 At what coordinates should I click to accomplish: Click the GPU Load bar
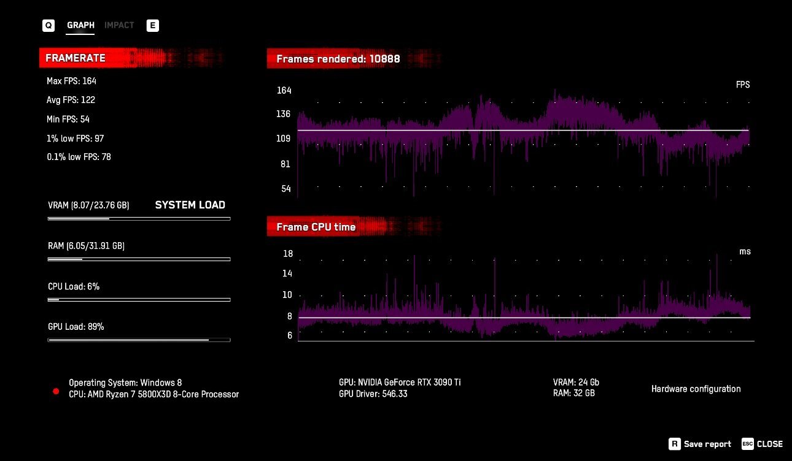pos(139,340)
